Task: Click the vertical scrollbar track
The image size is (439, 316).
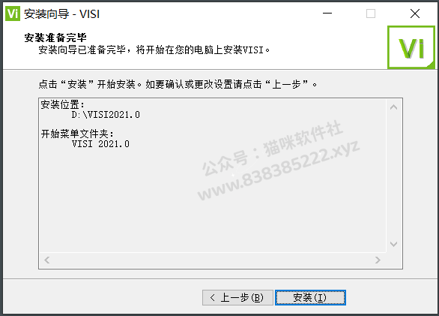Action: coord(393,176)
